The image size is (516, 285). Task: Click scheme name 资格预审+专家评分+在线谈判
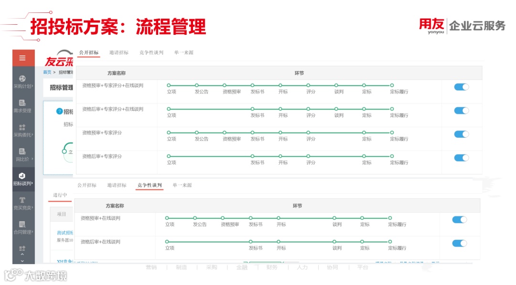[x=113, y=85]
